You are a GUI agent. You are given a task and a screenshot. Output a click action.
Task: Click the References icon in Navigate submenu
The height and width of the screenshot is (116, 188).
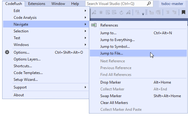pyautogui.click(x=94, y=25)
